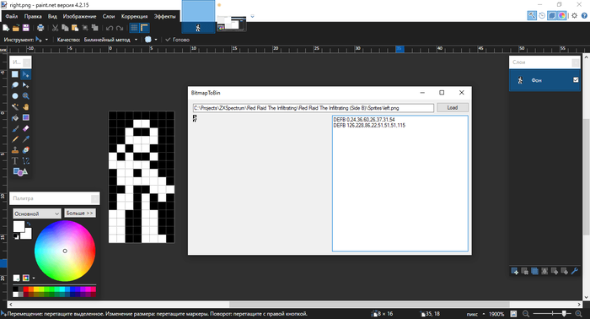Select the Lasso Select tool
590x319 pixels.
tap(15, 85)
